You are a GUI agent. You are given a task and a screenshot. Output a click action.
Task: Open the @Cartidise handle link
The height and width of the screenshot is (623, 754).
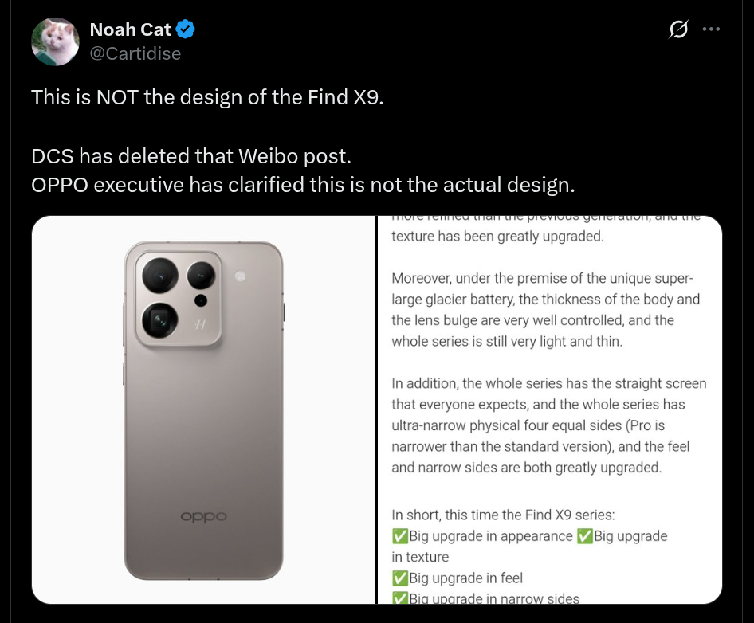[135, 53]
